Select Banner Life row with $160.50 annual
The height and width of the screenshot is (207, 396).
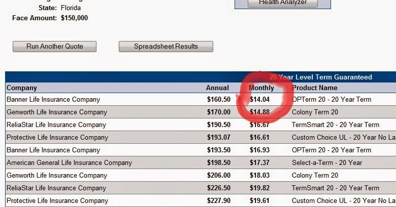pos(201,100)
